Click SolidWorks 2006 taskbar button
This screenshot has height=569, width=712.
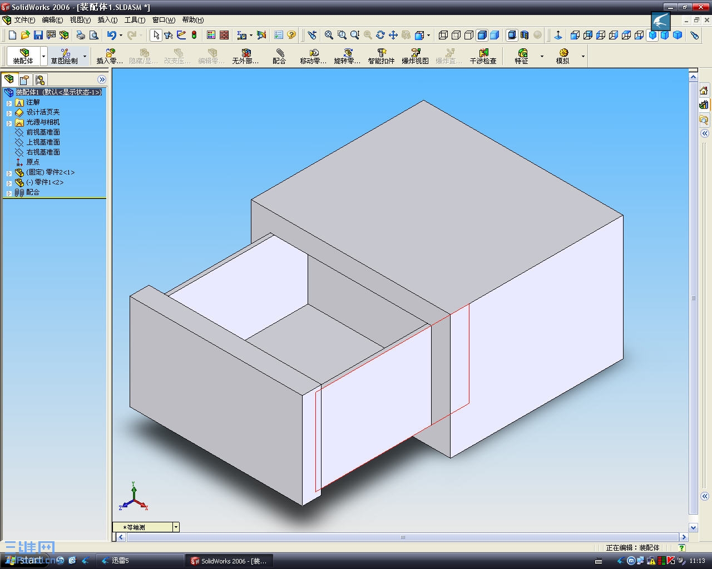(x=230, y=561)
